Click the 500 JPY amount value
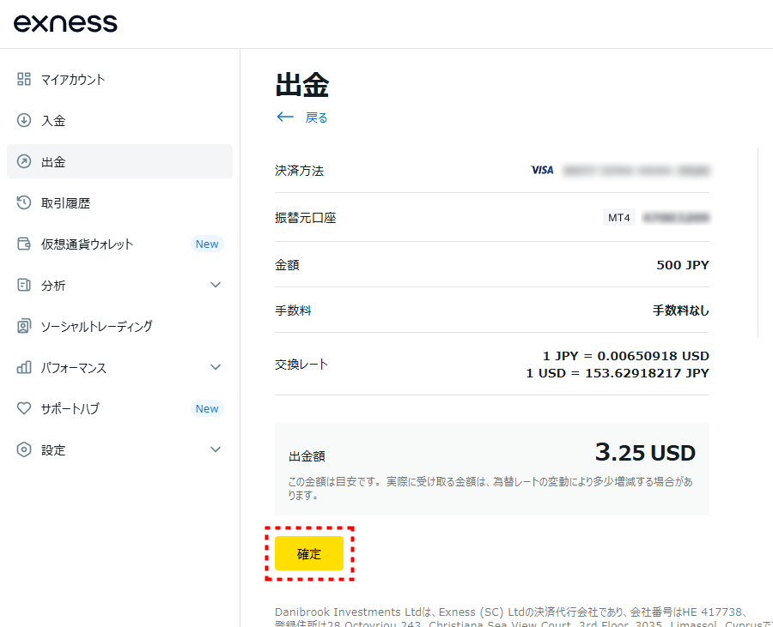The height and width of the screenshot is (627, 773). [x=683, y=265]
